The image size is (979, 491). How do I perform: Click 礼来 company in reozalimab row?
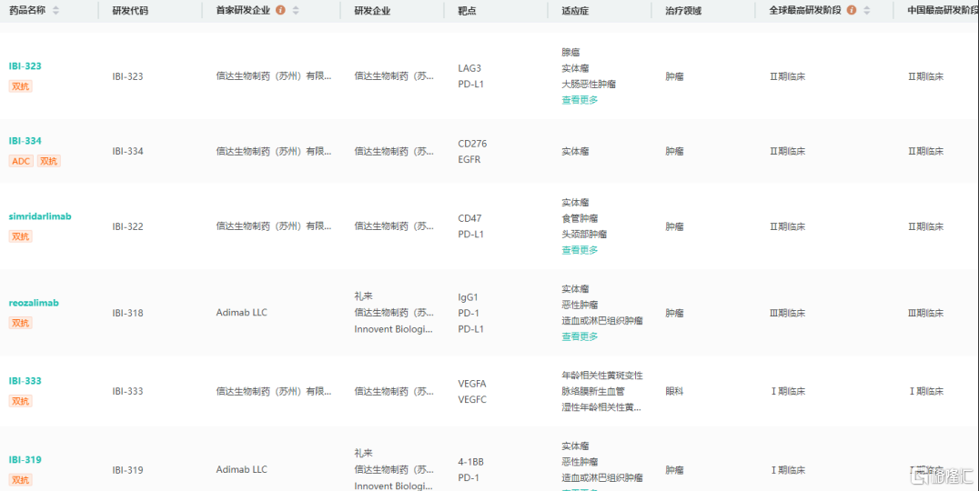363,296
